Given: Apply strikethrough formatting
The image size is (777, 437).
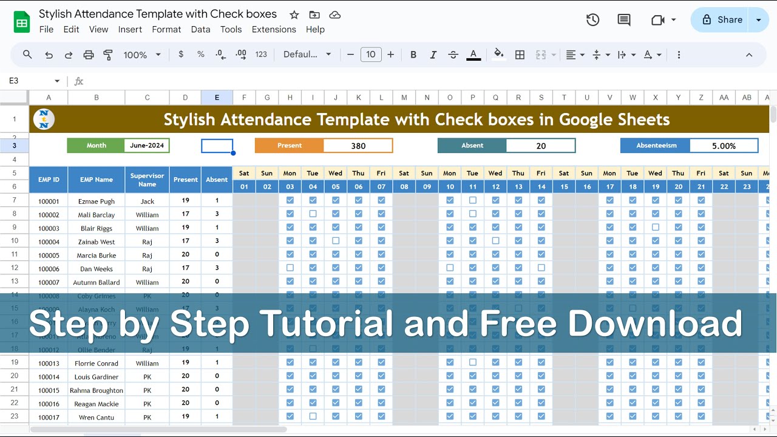Looking at the screenshot, I should pyautogui.click(x=453, y=55).
